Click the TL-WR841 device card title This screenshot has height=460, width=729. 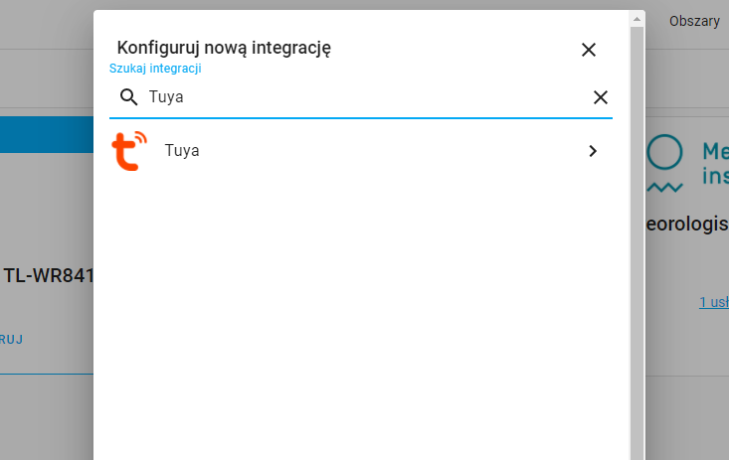(49, 275)
